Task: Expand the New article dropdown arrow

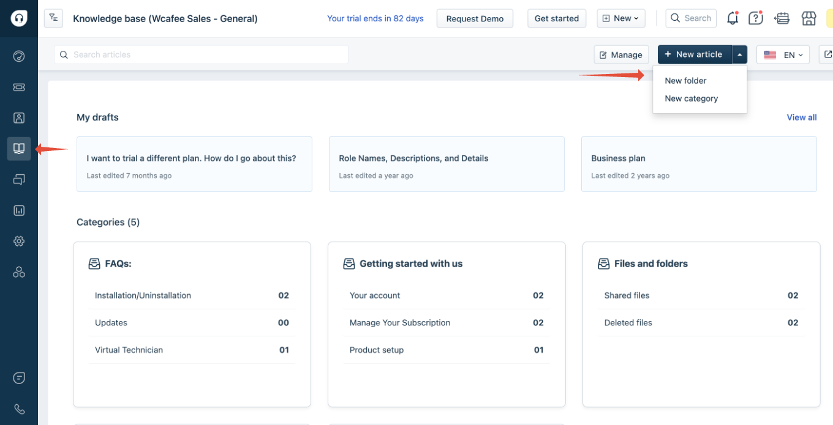Action: coord(740,54)
